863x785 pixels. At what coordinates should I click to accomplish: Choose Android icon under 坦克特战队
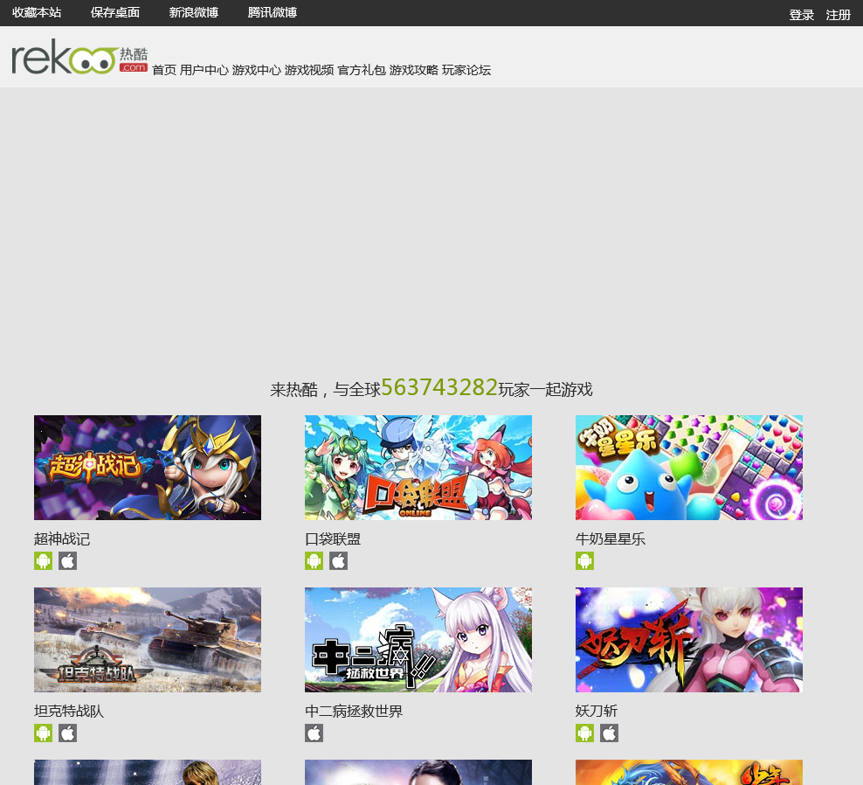[x=44, y=733]
